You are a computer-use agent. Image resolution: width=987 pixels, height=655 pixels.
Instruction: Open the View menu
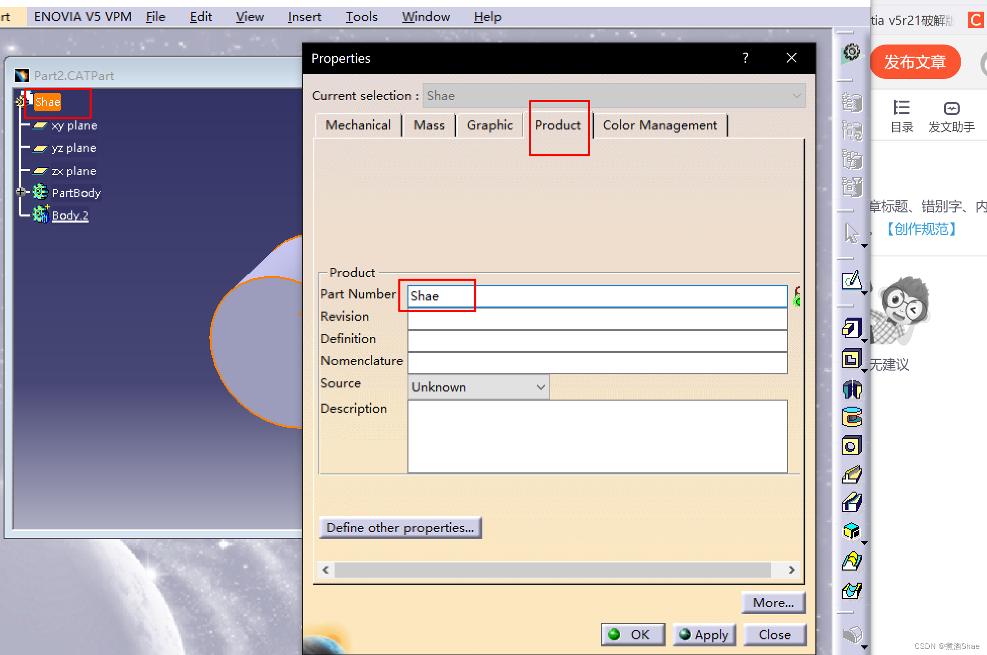click(x=250, y=17)
